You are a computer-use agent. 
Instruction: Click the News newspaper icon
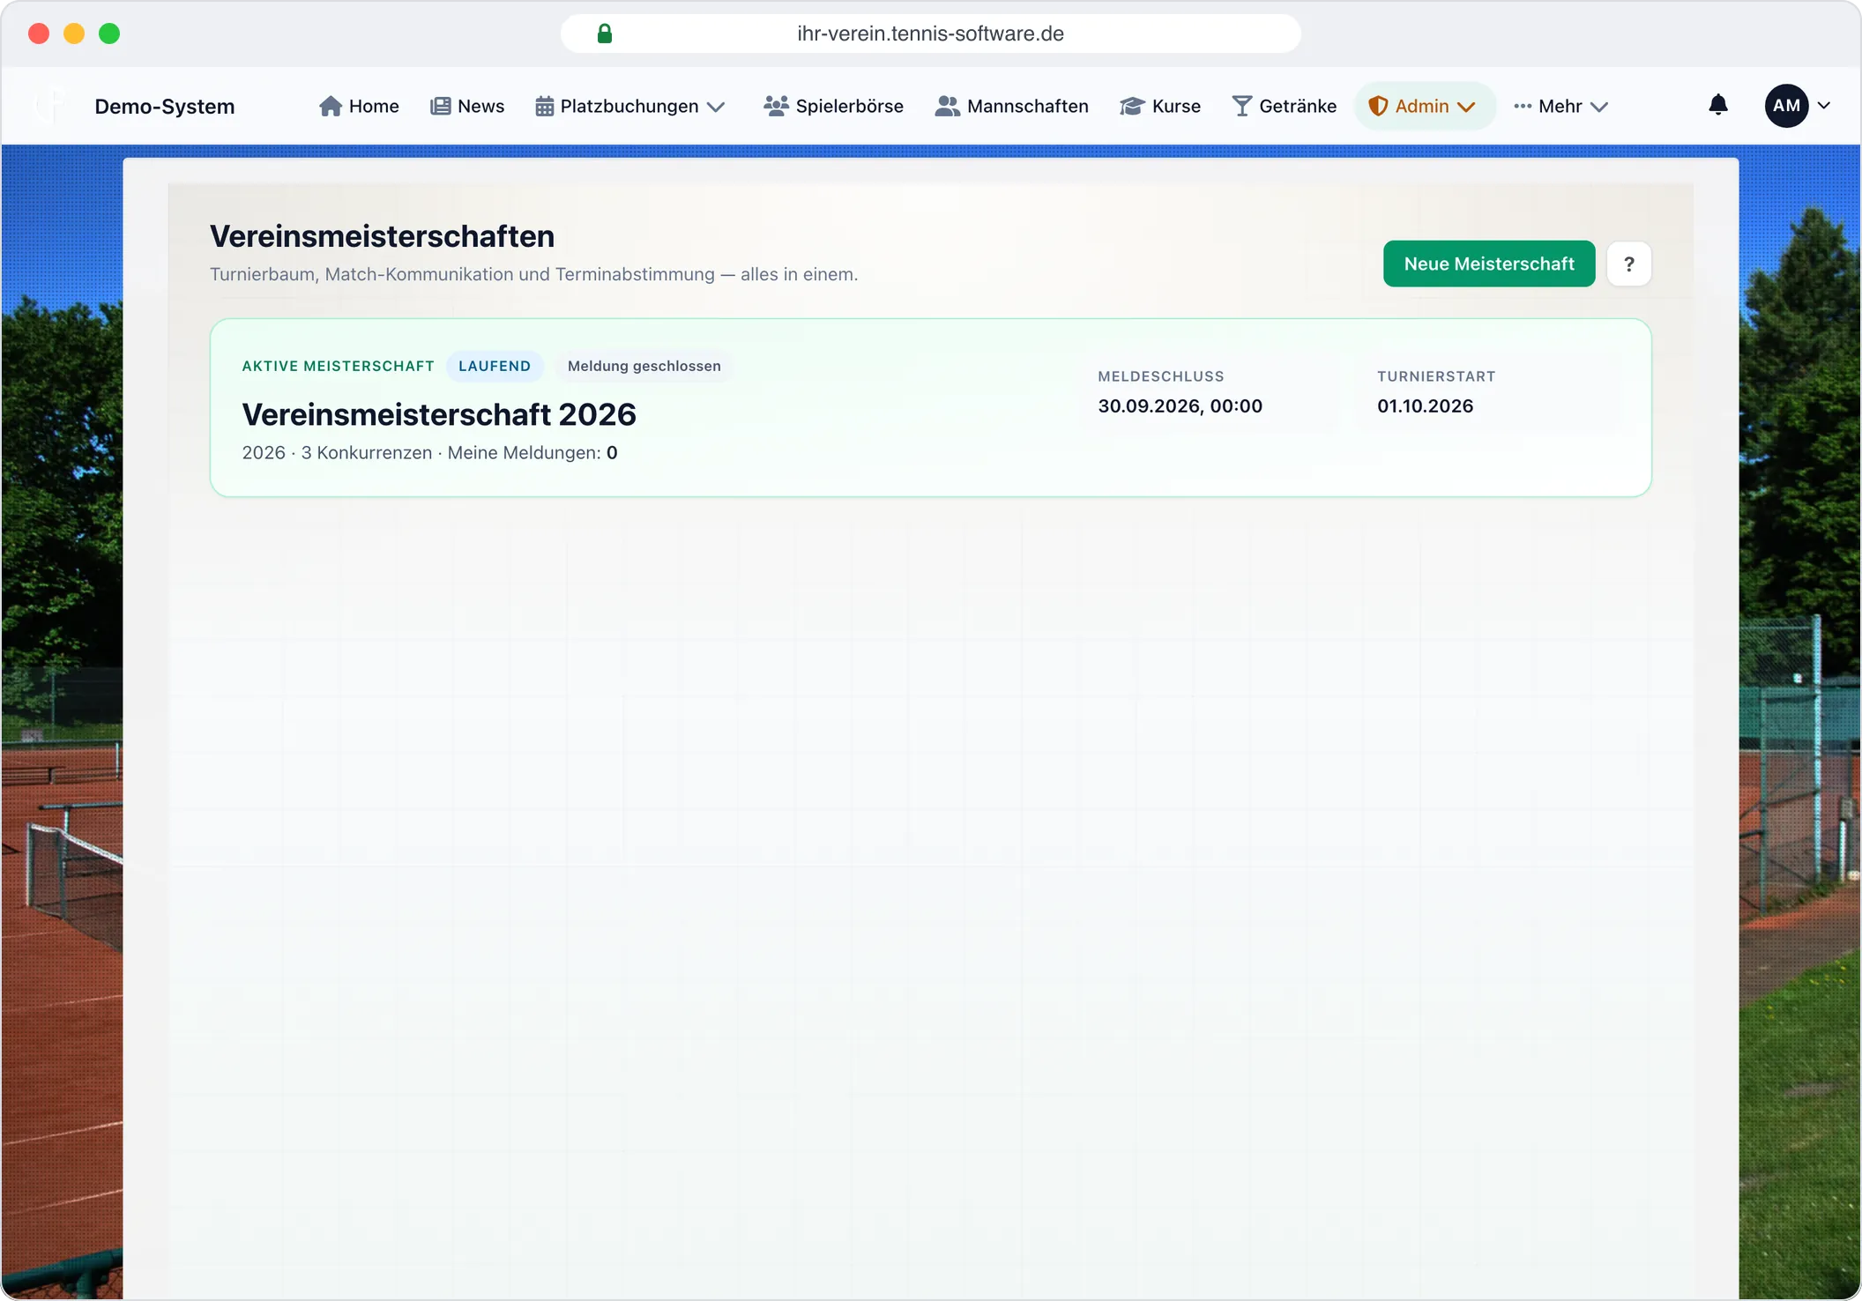[x=440, y=106]
